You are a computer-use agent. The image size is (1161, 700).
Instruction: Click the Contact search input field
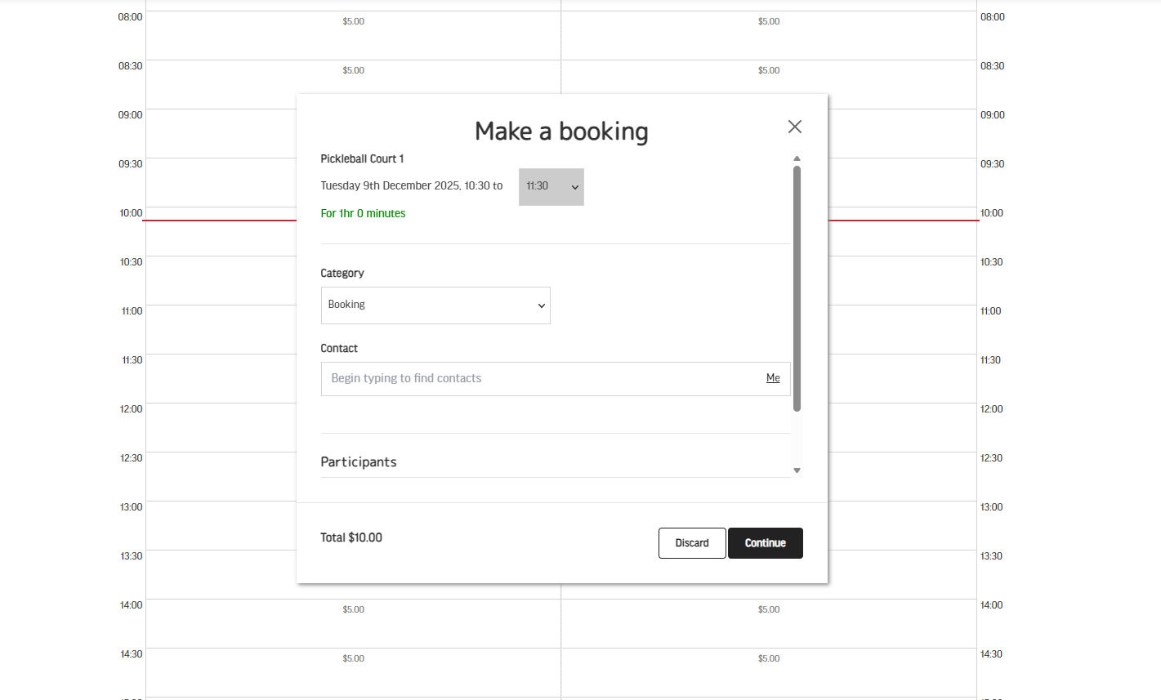539,379
